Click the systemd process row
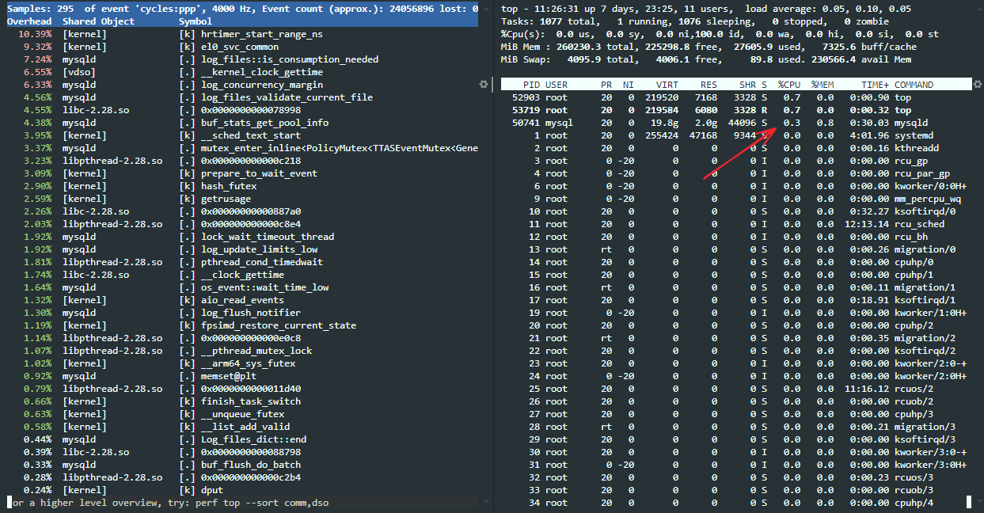 tap(736, 135)
